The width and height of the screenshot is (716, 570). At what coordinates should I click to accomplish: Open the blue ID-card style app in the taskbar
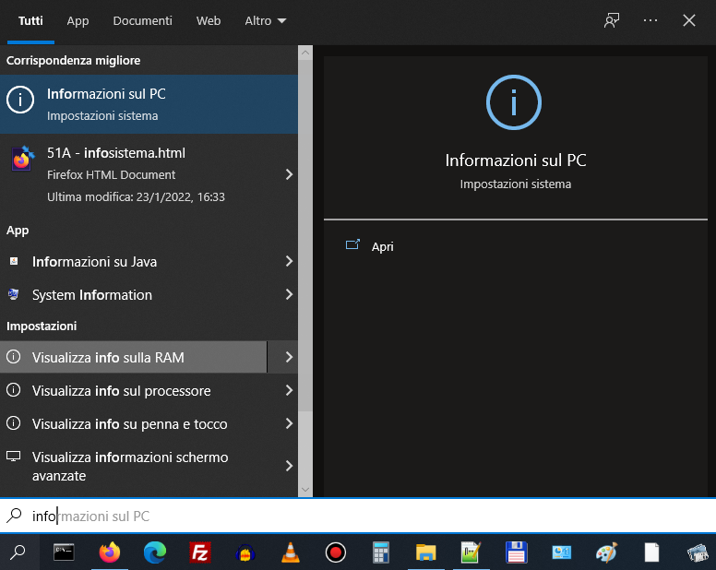[x=562, y=552]
